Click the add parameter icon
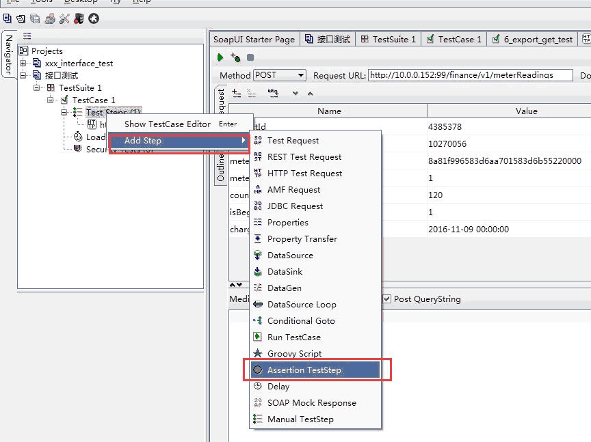 coord(236,92)
